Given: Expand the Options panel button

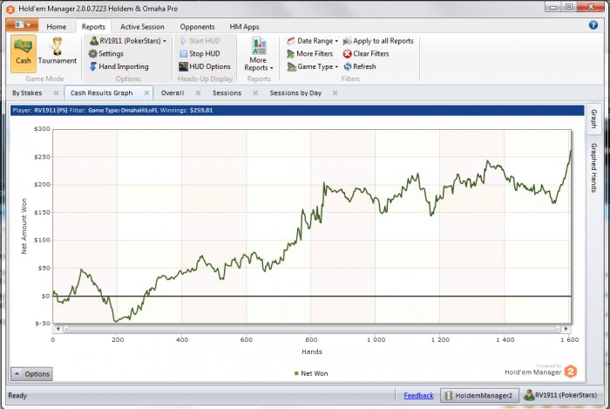Looking at the screenshot, I should pos(31,374).
